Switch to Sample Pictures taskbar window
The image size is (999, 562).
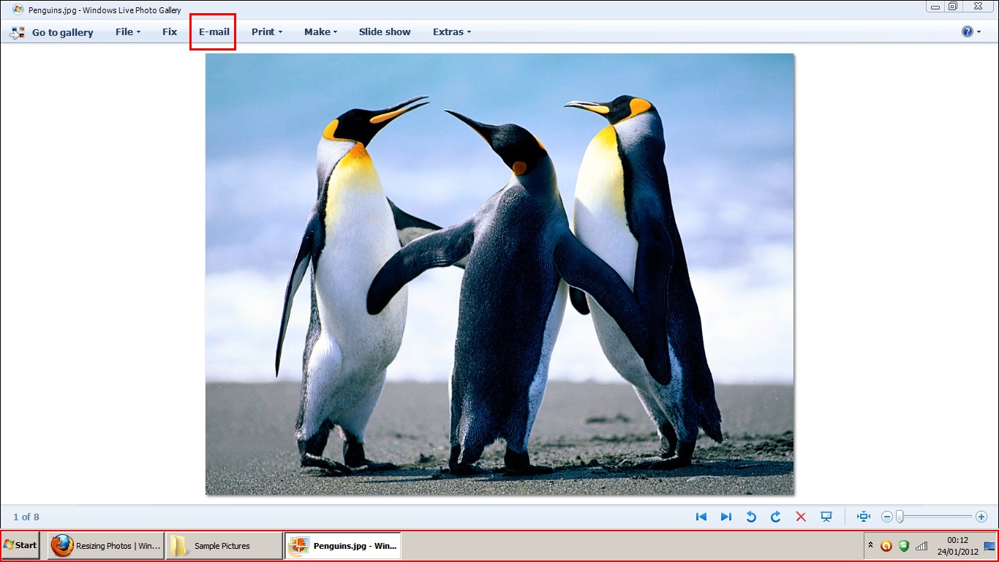coord(223,546)
